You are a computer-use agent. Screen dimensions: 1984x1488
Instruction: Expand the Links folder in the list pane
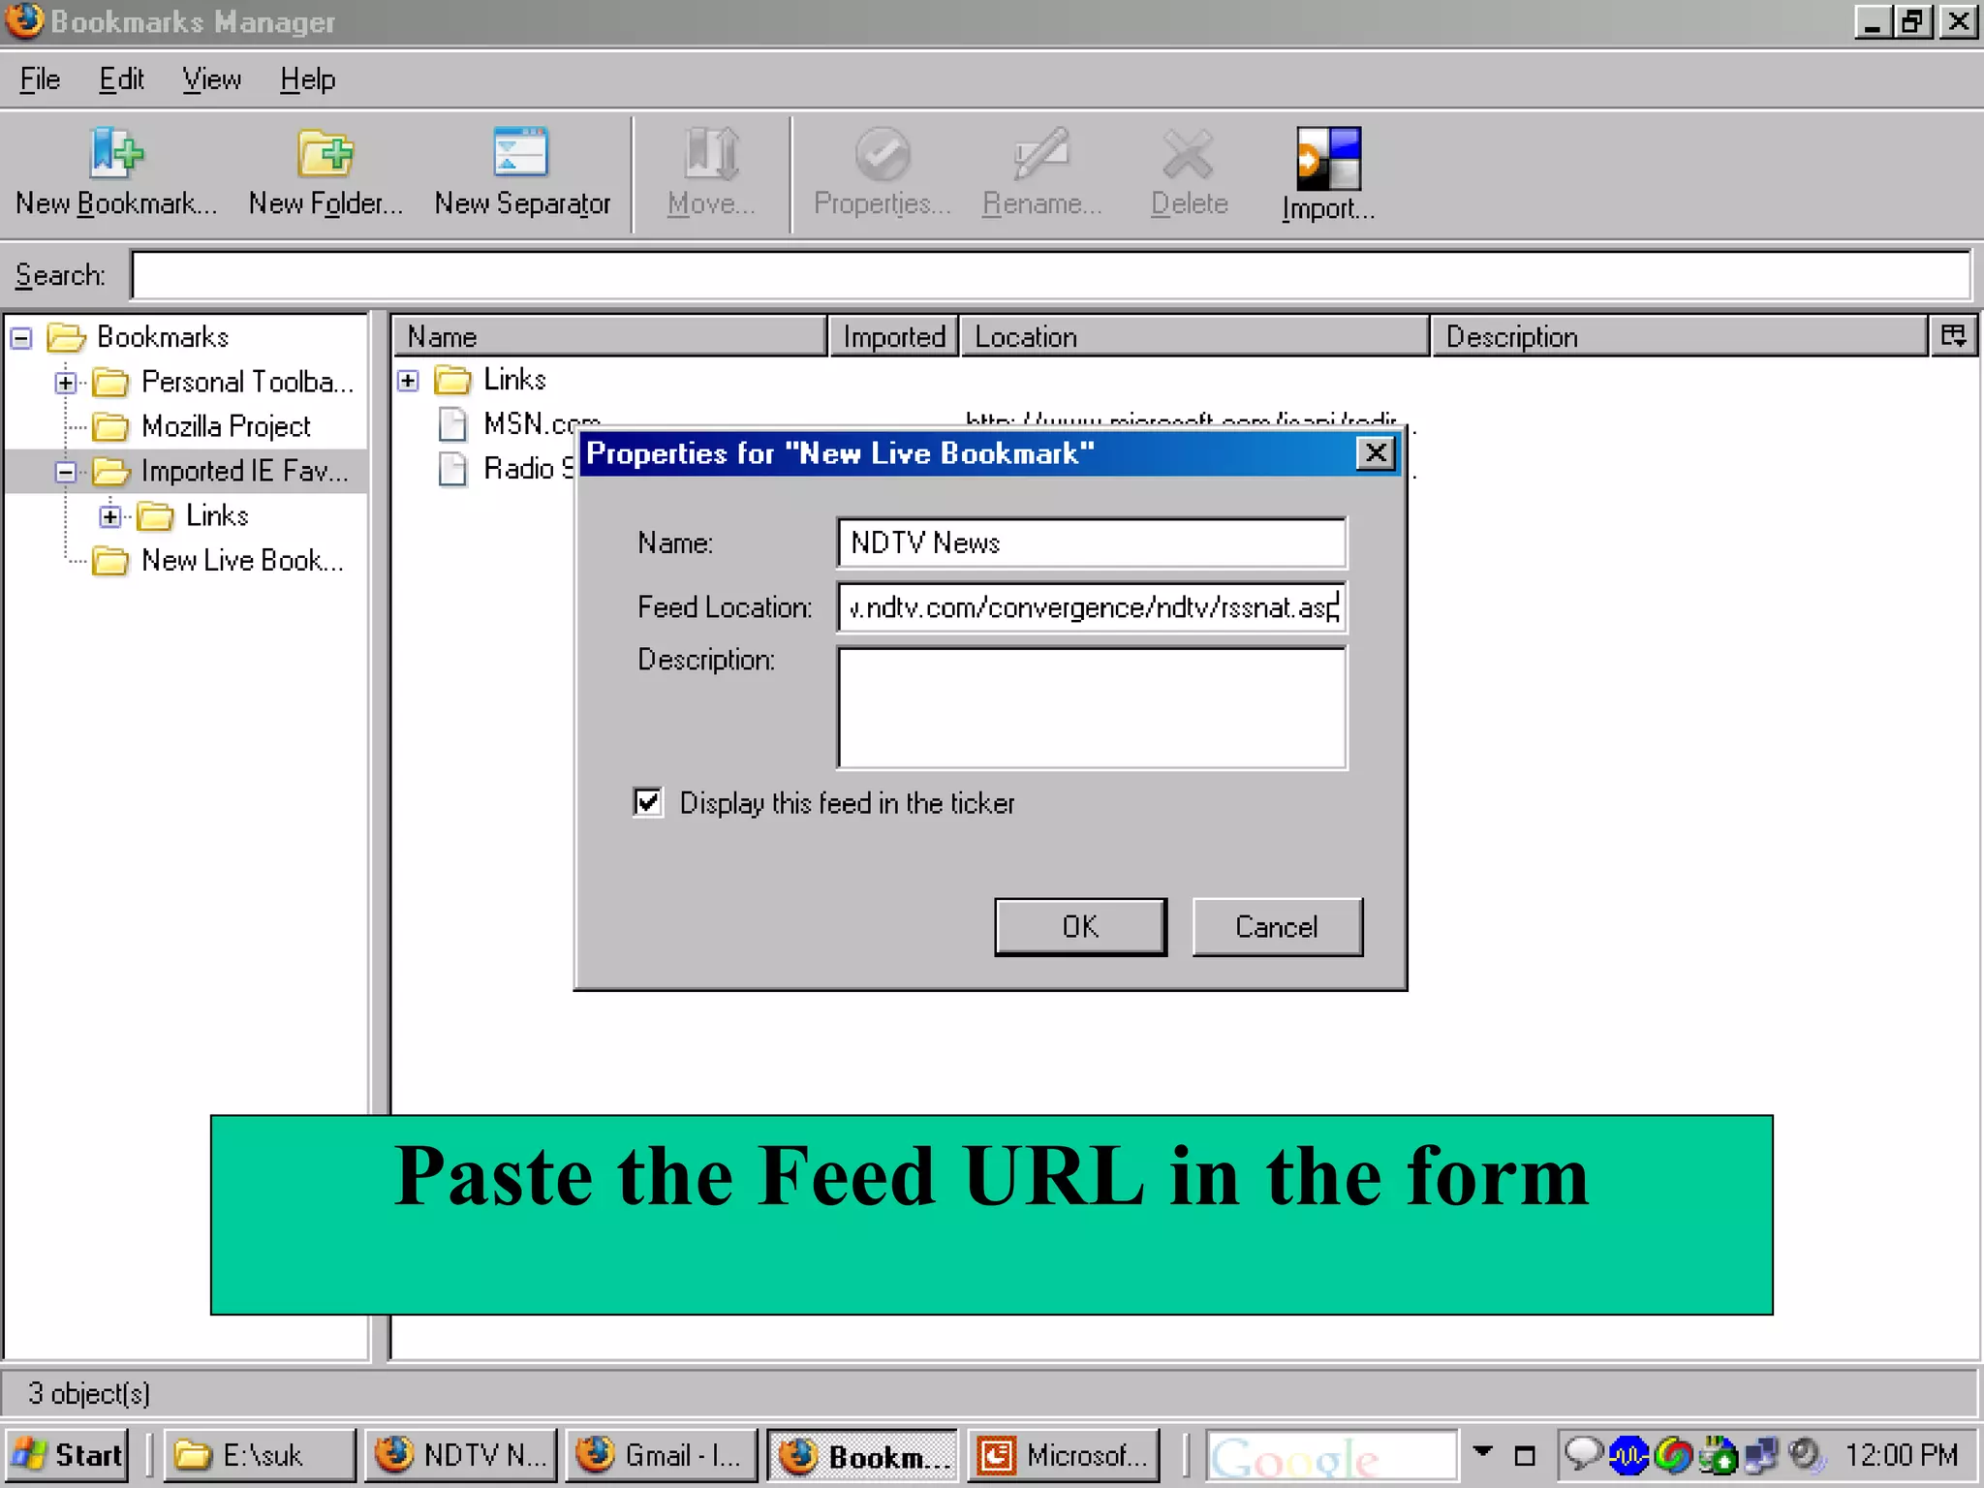click(409, 380)
